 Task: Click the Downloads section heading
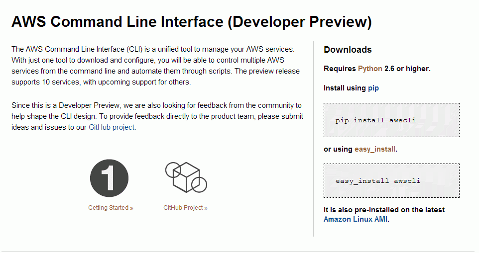click(348, 50)
